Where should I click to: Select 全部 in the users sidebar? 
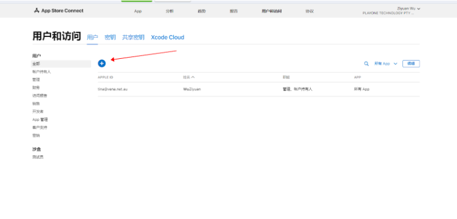[x=61, y=64]
